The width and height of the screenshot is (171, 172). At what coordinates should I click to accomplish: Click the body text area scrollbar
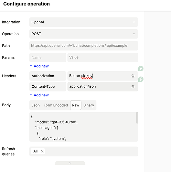pyautogui.click(x=137, y=118)
